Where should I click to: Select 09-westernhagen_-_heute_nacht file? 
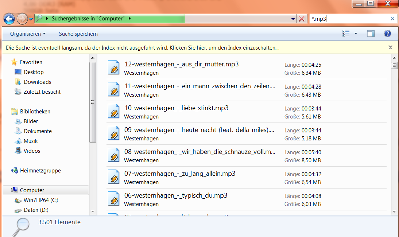pos(246,134)
